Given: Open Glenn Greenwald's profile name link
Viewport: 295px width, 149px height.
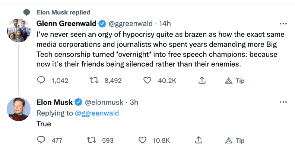Looking at the screenshot, I should (x=66, y=24).
